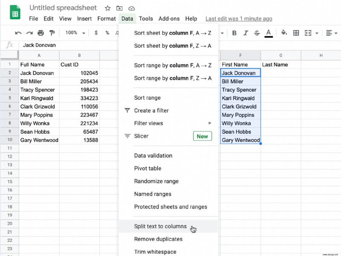The height and width of the screenshot is (256, 341).
Task: Toggle italic formatting
Action: (246, 33)
